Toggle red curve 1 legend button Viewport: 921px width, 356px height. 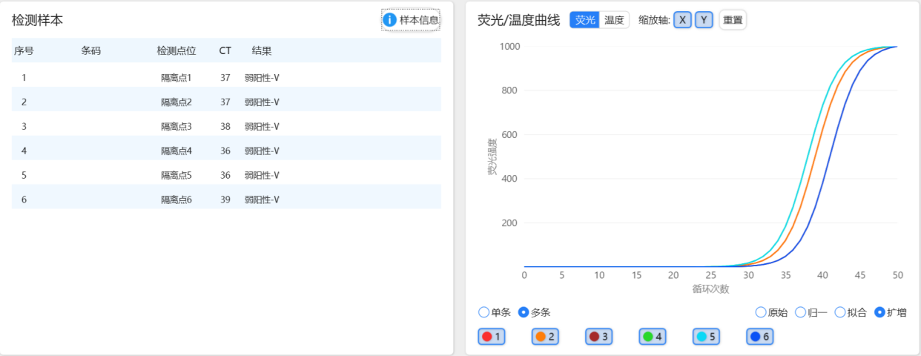(x=492, y=337)
